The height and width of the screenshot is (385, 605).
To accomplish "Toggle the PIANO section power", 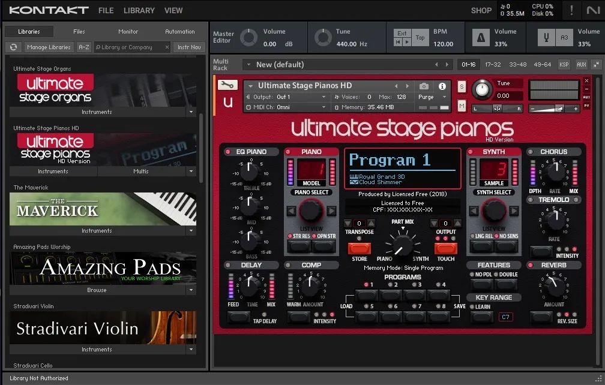I will click(x=288, y=152).
